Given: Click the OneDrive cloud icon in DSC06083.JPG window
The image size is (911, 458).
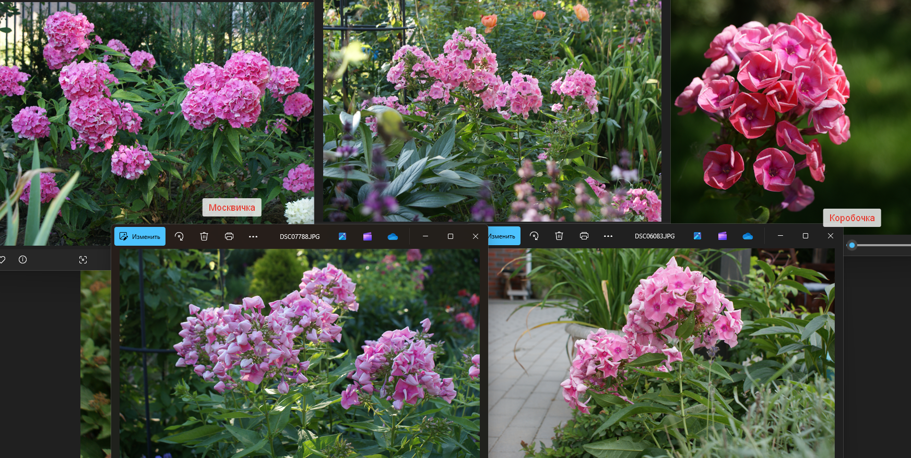Looking at the screenshot, I should pos(748,236).
